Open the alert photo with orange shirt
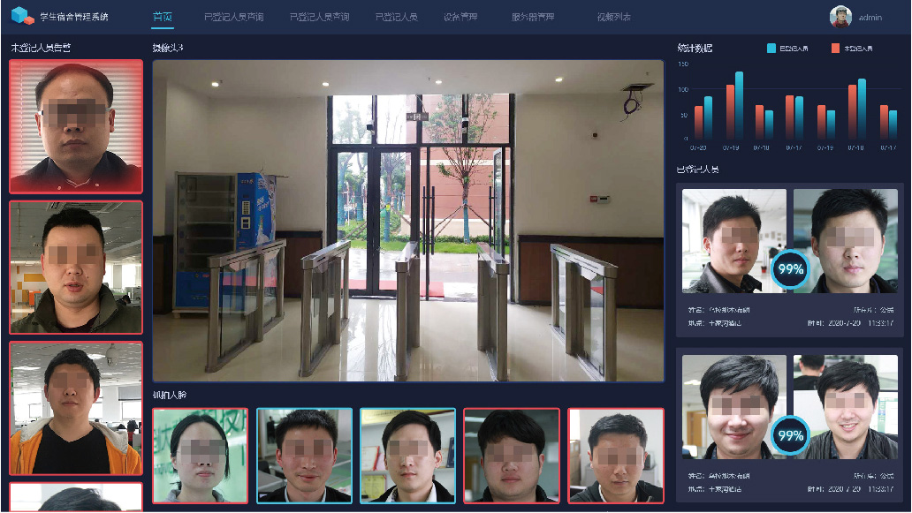Image resolution: width=912 pixels, height=513 pixels. (x=75, y=408)
